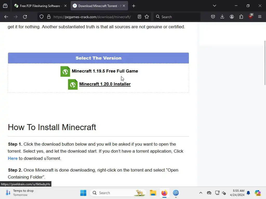
Task: Close the Free P2P Filesharing Software tab
Action: click(65, 6)
